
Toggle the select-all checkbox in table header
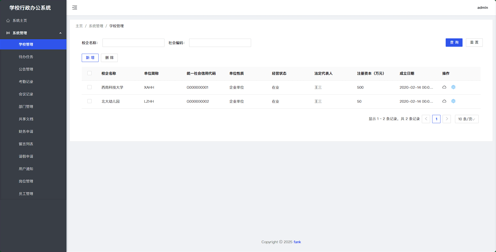89,73
